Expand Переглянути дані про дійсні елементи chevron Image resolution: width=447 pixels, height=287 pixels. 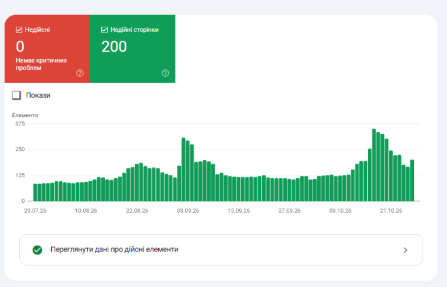[x=405, y=250]
